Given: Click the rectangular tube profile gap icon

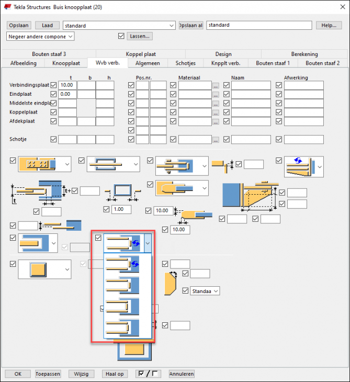Looking at the screenshot, I should (x=121, y=193).
